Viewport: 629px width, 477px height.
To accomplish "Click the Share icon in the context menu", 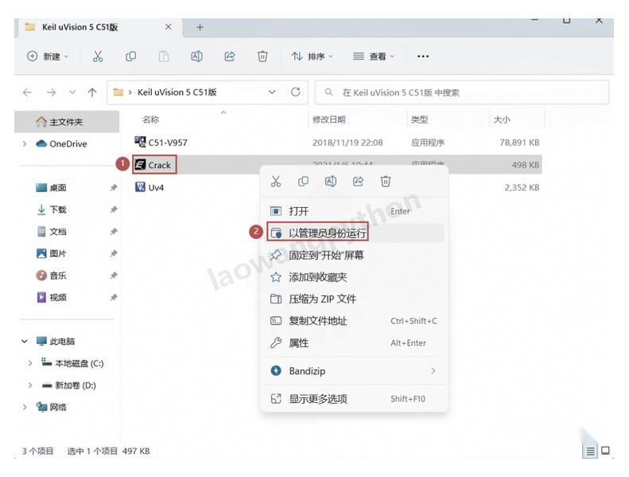I will (x=358, y=182).
